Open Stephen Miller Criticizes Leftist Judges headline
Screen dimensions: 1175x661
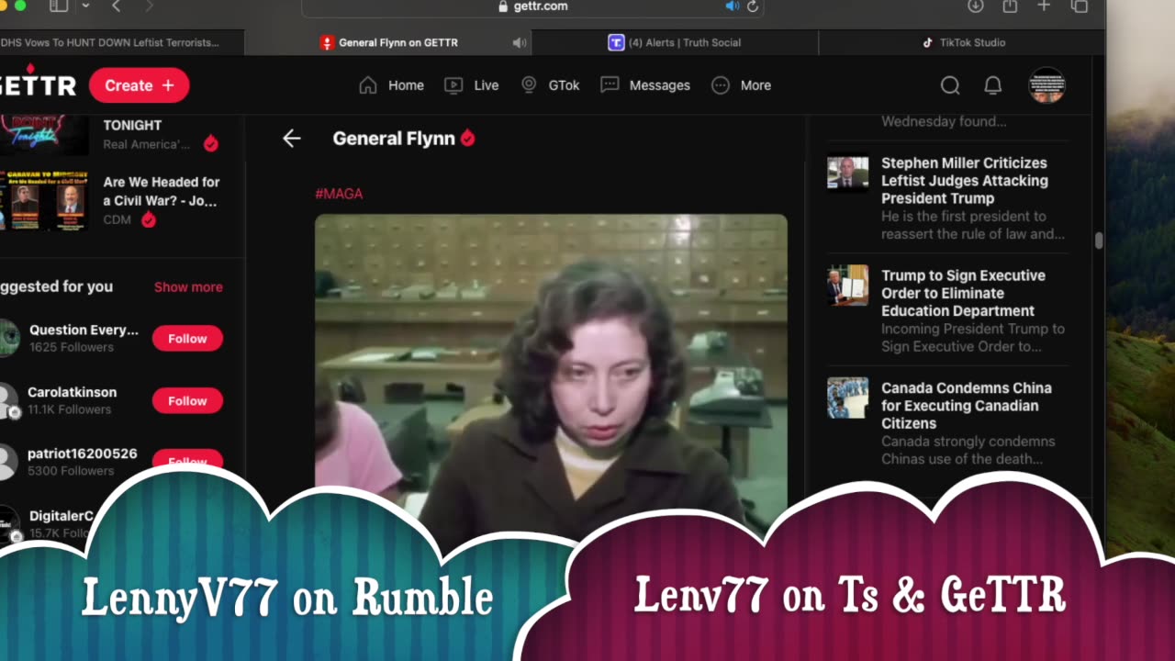pyautogui.click(x=965, y=181)
